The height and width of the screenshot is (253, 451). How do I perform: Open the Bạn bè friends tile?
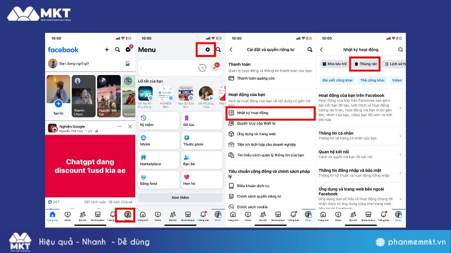click(x=202, y=160)
